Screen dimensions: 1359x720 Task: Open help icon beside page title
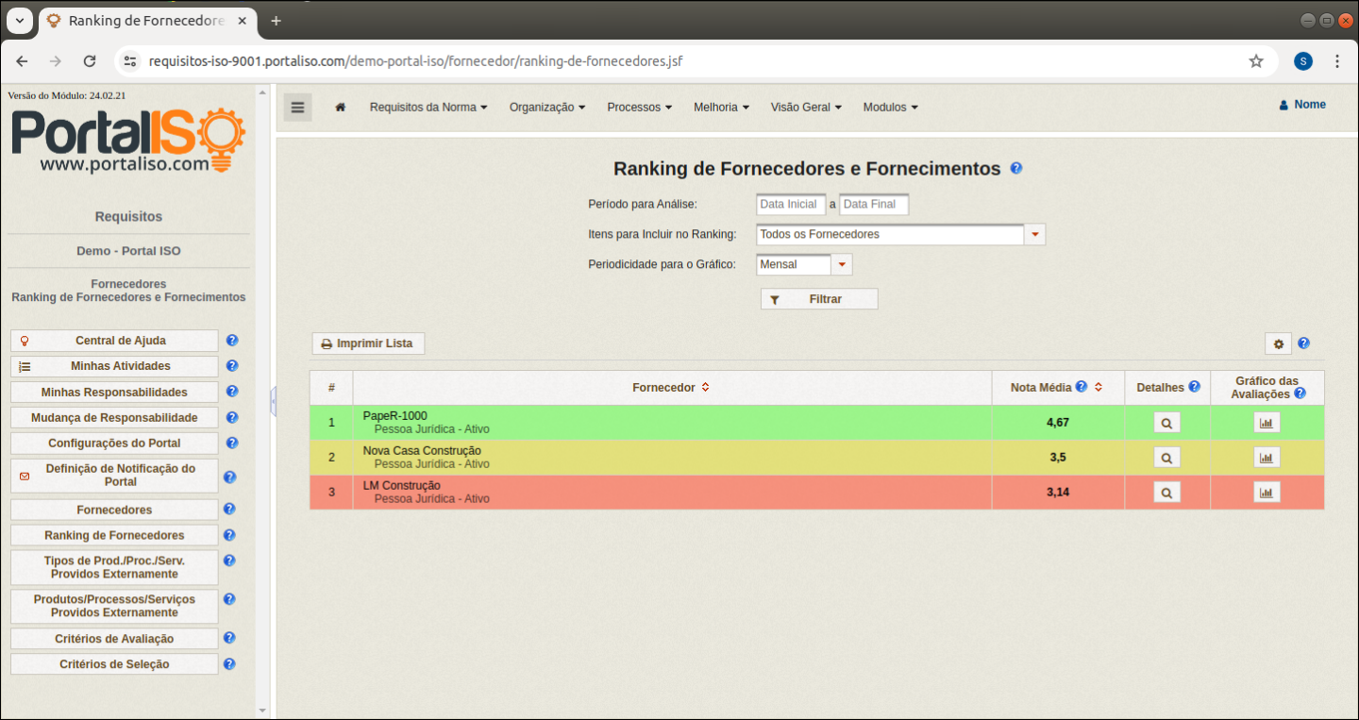(1016, 168)
